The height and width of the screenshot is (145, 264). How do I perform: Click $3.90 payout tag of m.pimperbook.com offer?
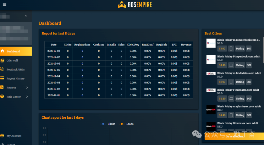[x=222, y=49]
